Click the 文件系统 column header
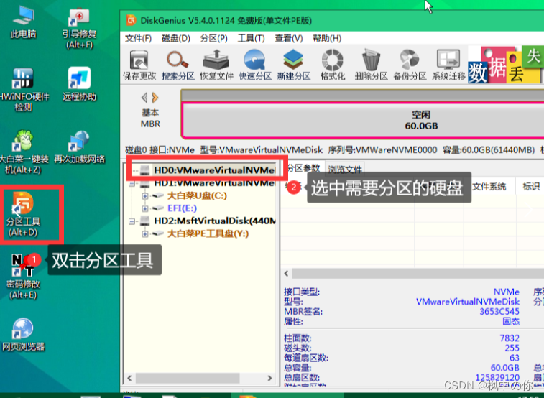 tap(489, 187)
